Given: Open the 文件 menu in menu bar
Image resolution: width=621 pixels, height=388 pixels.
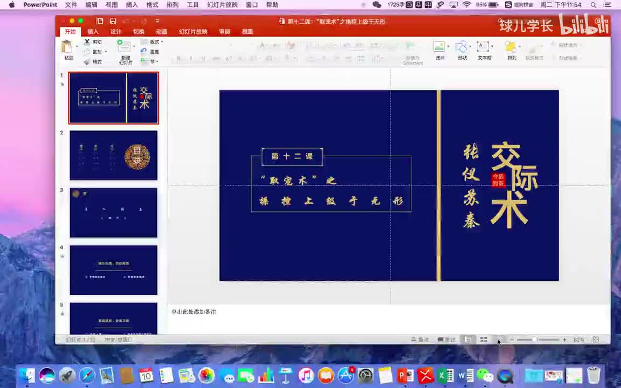Looking at the screenshot, I should [71, 5].
